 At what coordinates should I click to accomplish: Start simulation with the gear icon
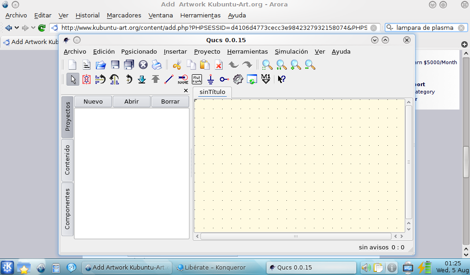click(238, 79)
